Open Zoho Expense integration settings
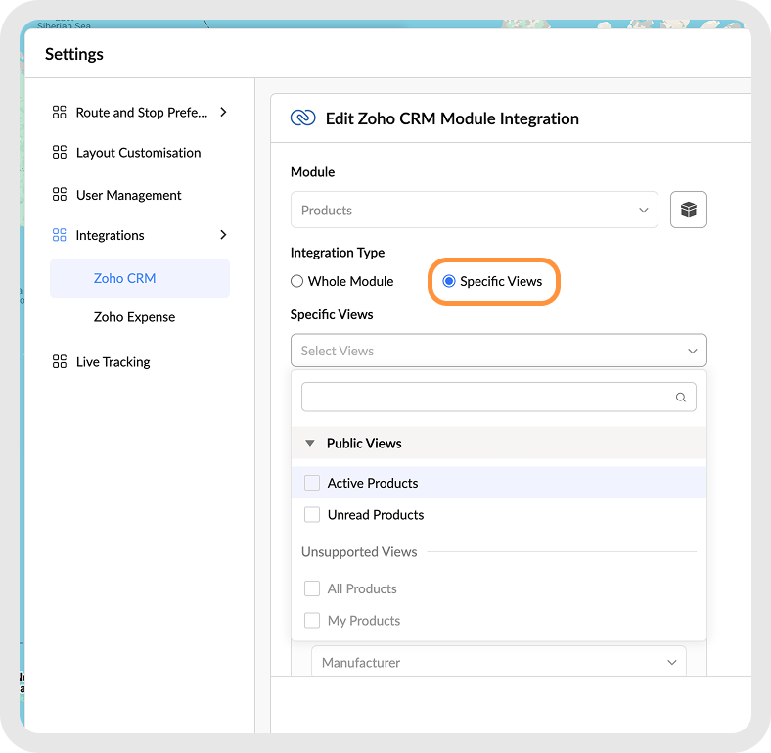 click(135, 317)
